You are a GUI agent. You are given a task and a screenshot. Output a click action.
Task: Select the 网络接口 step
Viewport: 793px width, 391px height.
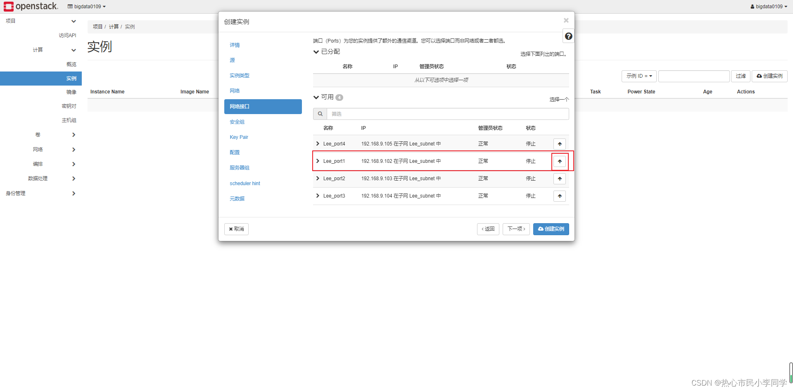tap(263, 107)
